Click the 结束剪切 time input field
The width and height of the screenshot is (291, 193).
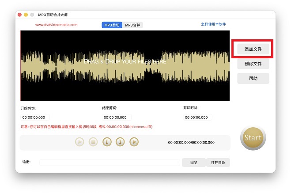pyautogui.click(x=117, y=117)
